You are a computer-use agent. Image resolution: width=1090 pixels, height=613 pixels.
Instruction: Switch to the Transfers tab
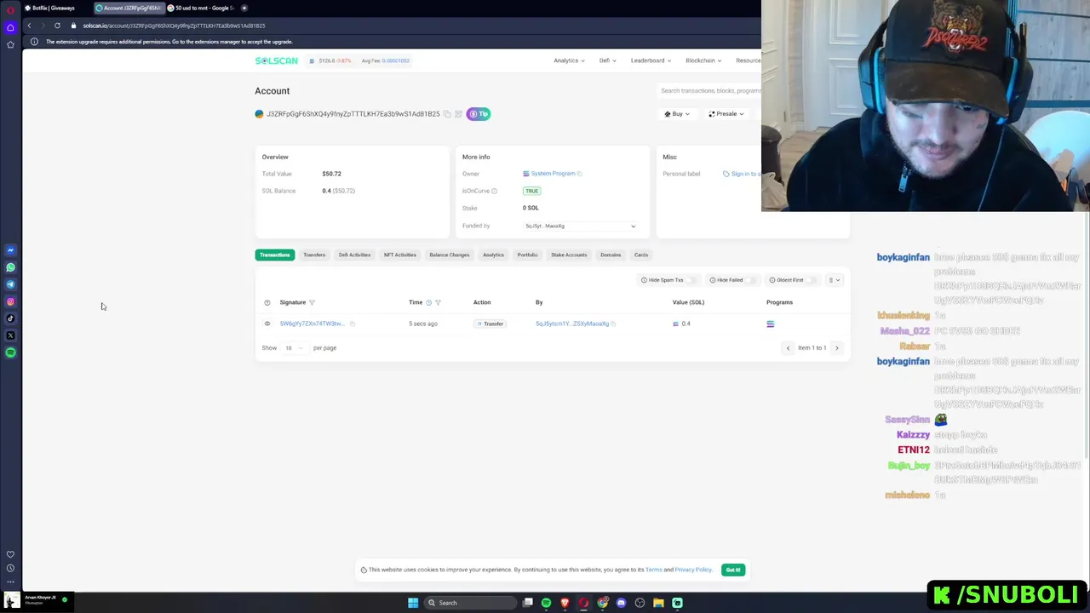(314, 255)
